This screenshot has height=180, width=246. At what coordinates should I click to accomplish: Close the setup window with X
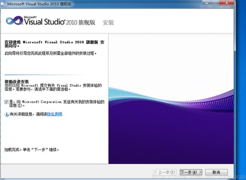click(226, 3)
